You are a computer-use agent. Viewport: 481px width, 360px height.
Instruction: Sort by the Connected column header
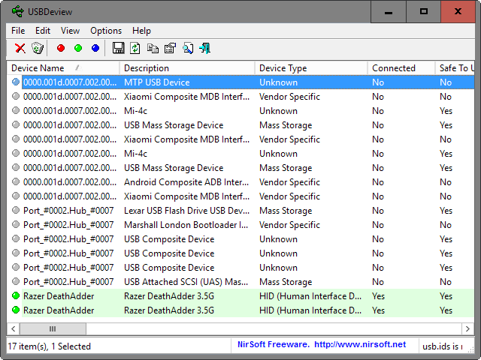401,68
